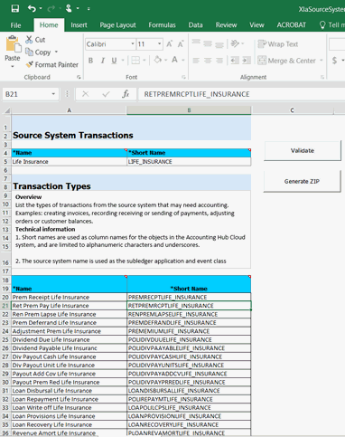Click the Select All corner triangle
The image size is (345, 437).
[6, 110]
